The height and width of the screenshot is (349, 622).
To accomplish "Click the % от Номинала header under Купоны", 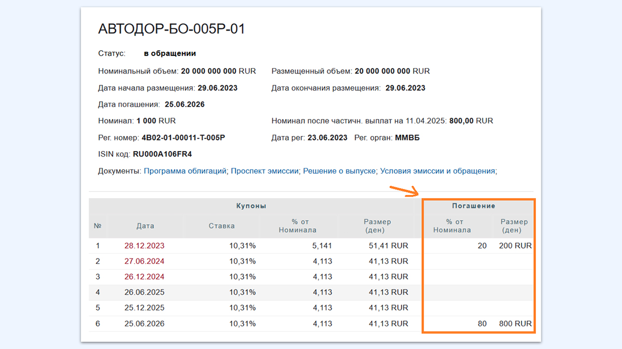I will pos(298,226).
